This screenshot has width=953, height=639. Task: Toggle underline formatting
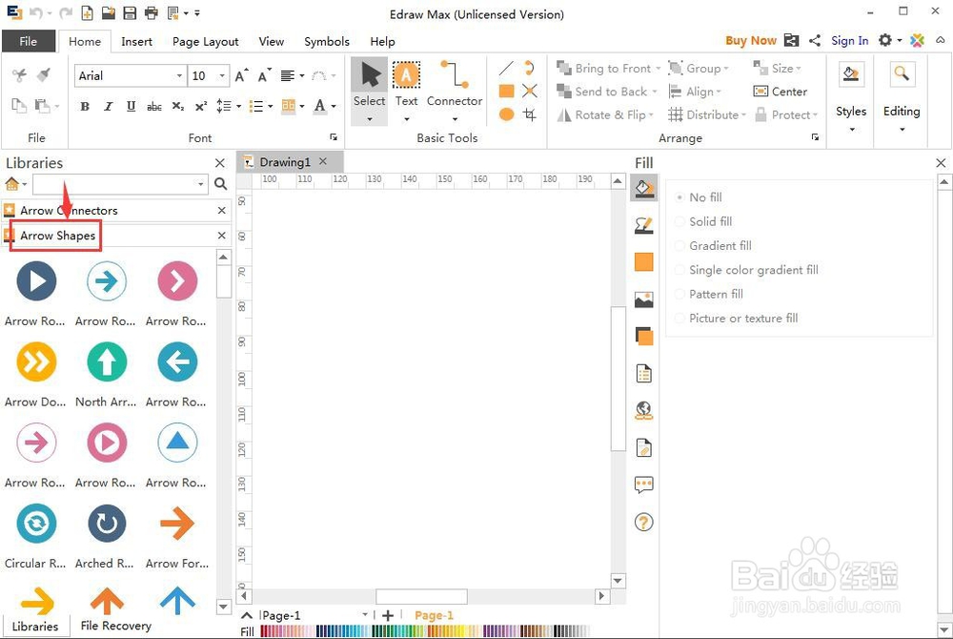coord(131,107)
